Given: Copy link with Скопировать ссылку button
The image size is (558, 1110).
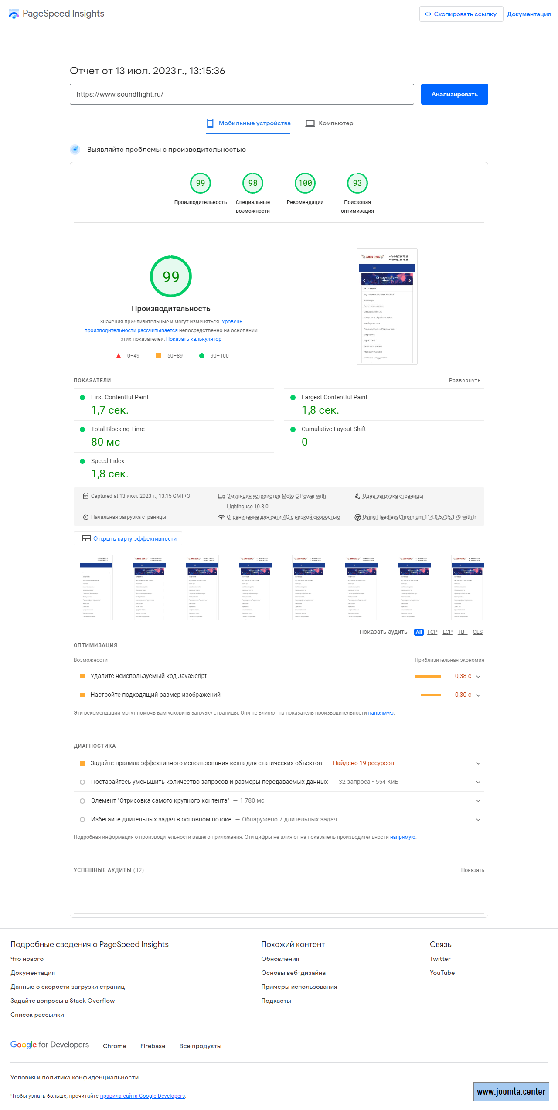Looking at the screenshot, I should click(461, 14).
